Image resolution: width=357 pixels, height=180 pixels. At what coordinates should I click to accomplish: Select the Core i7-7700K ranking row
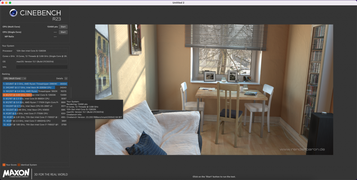point(35,113)
